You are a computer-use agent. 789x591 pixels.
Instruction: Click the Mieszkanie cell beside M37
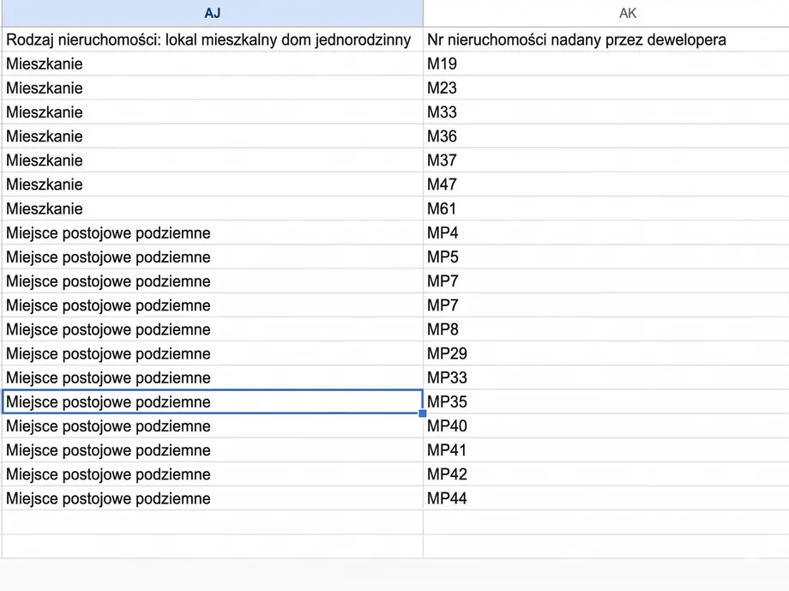212,160
